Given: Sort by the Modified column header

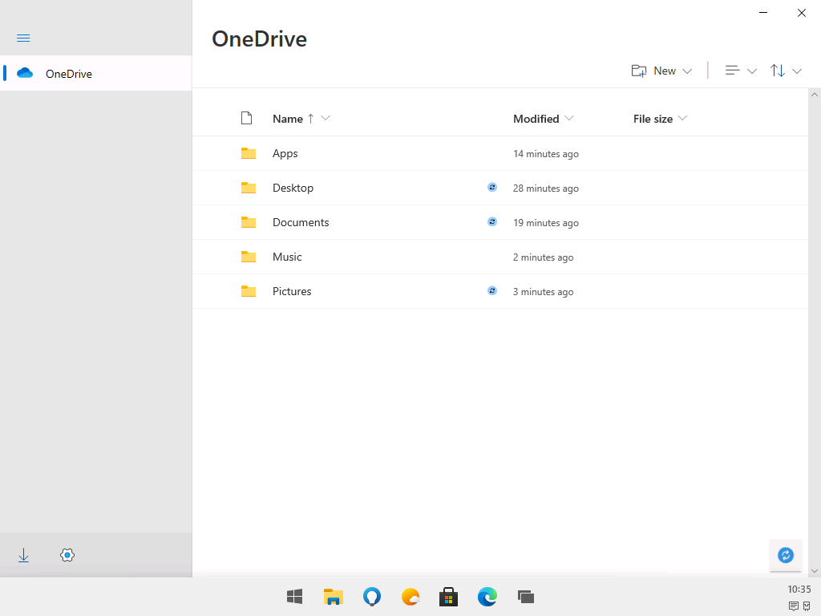Looking at the screenshot, I should click(536, 119).
